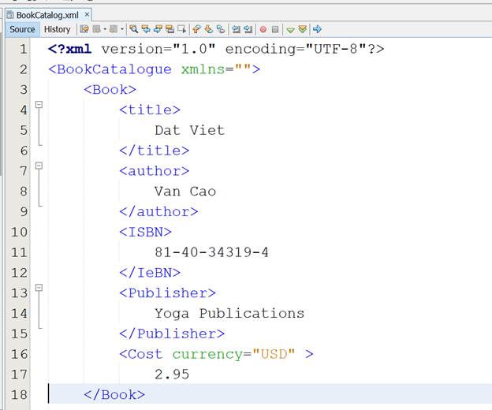Click the cost value 2.95
The height and width of the screenshot is (410, 492).
[x=172, y=375]
